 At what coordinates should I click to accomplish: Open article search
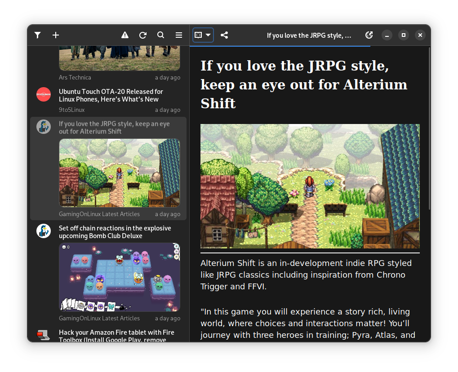[160, 35]
